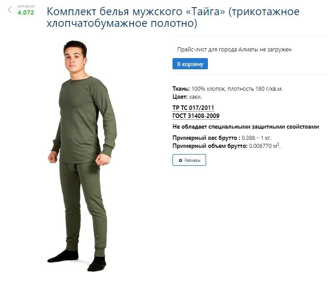
Task: Click the khaki pants in the product photo
Action: pos(85,209)
